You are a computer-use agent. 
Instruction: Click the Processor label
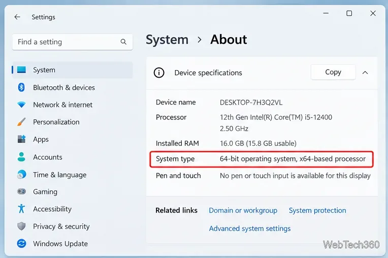(x=171, y=117)
